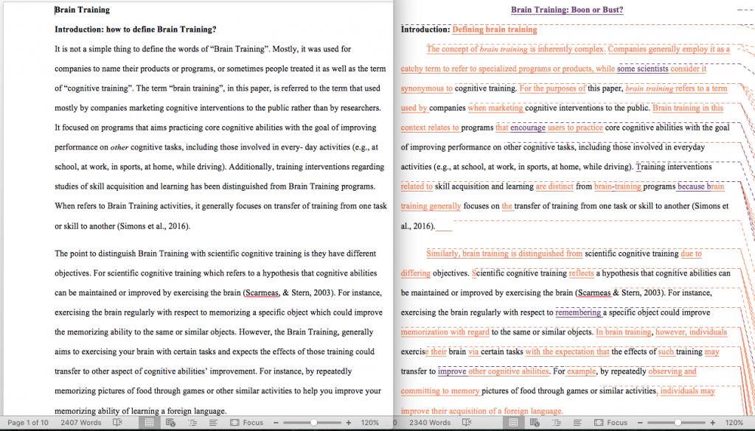Enable Focus mode in left window
Image resolution: width=755 pixels, height=431 pixels.
click(x=246, y=422)
